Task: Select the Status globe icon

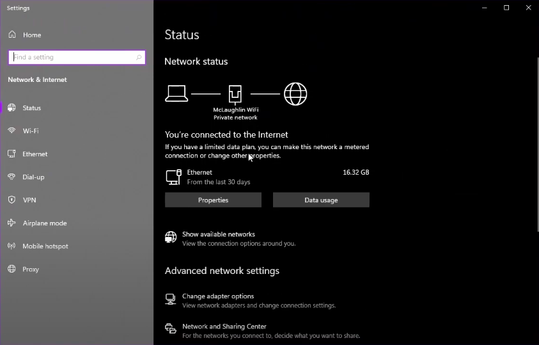Action: point(12,108)
